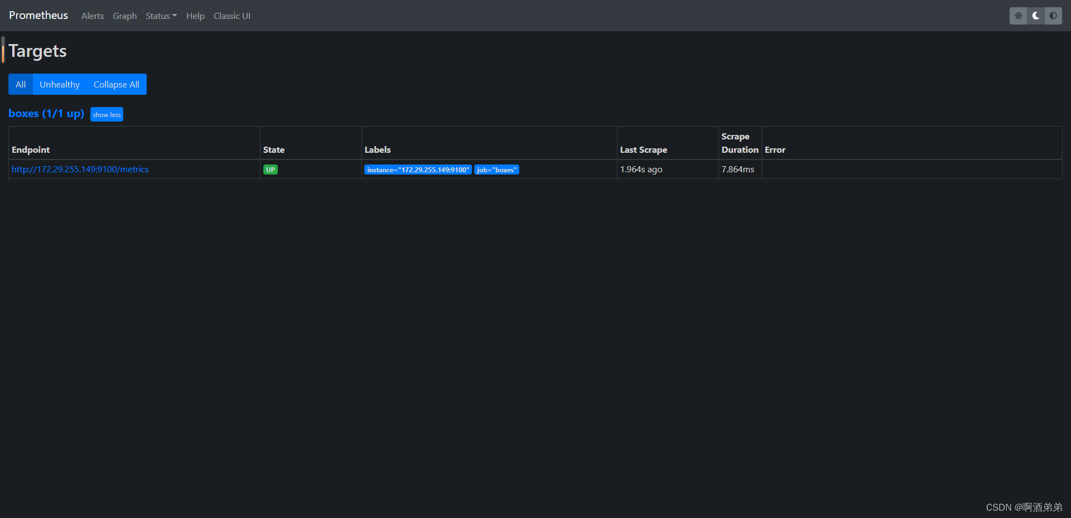1071x518 pixels.
Task: Toggle the All targets filter
Action: [x=20, y=84]
